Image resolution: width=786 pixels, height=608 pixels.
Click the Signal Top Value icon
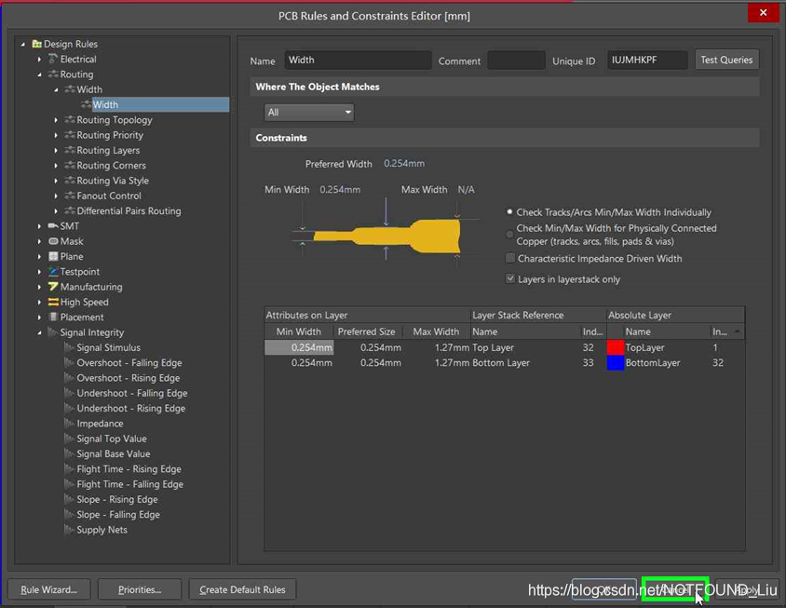point(70,439)
